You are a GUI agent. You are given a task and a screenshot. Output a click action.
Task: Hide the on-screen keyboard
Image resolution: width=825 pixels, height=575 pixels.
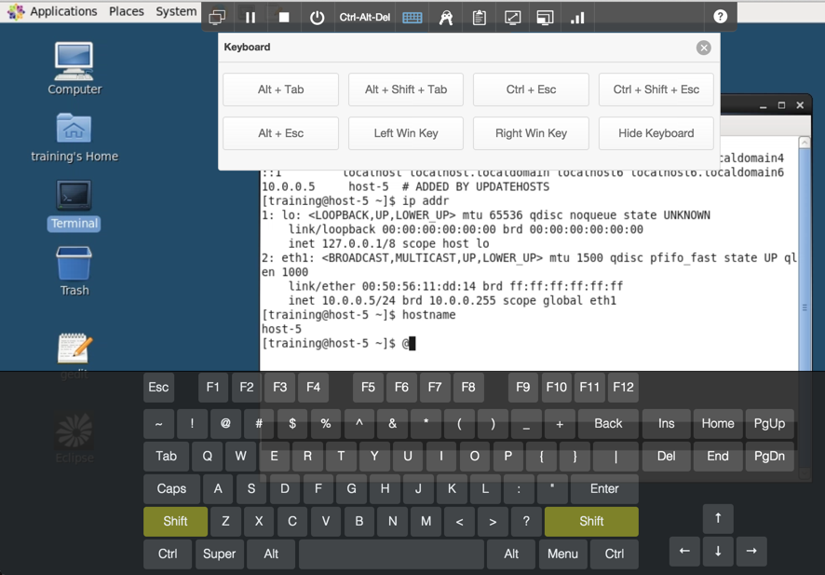(656, 133)
